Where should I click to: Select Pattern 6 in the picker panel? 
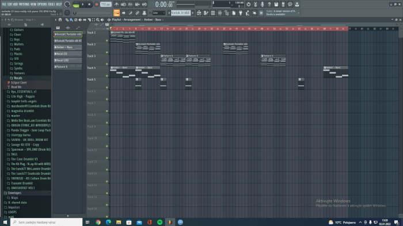68,67
